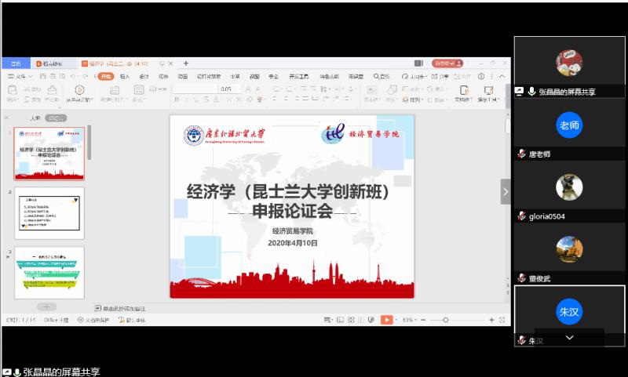Open a new tab with plus icon
Viewport: 628px width, 377px height.
[186, 63]
